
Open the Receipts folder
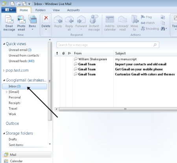(15, 103)
